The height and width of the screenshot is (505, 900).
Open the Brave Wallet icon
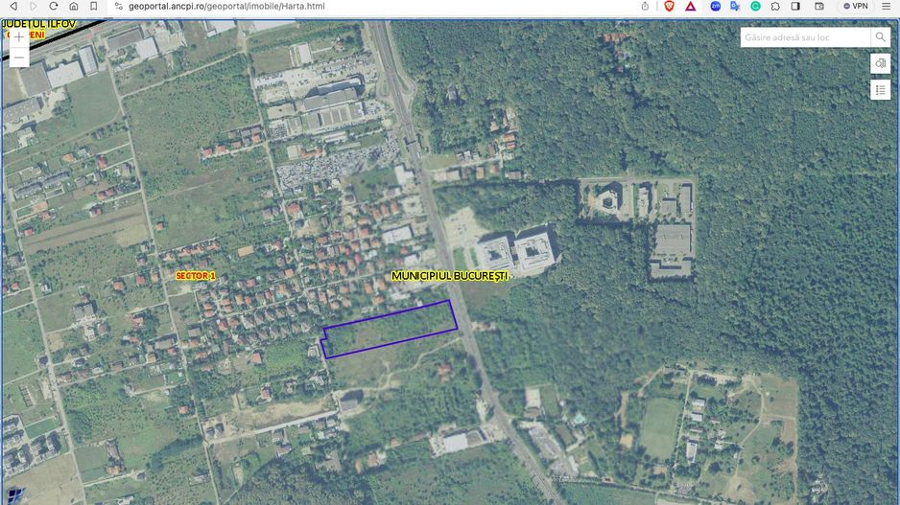pos(819,7)
